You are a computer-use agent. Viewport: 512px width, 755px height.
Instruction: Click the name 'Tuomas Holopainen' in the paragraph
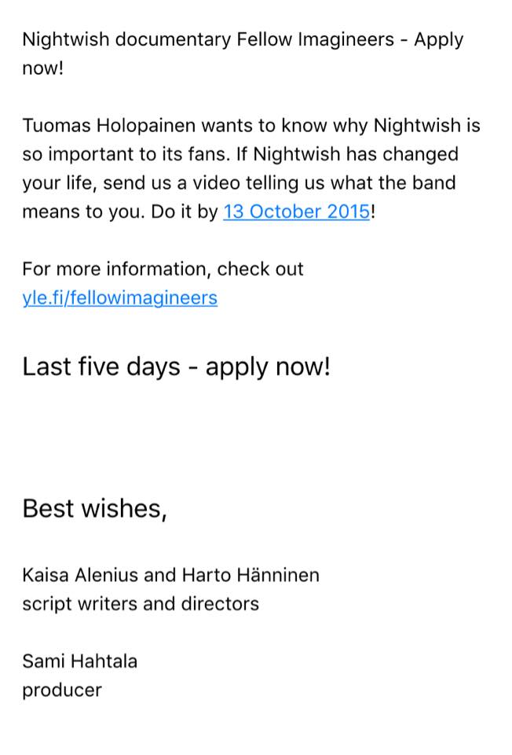click(x=109, y=126)
